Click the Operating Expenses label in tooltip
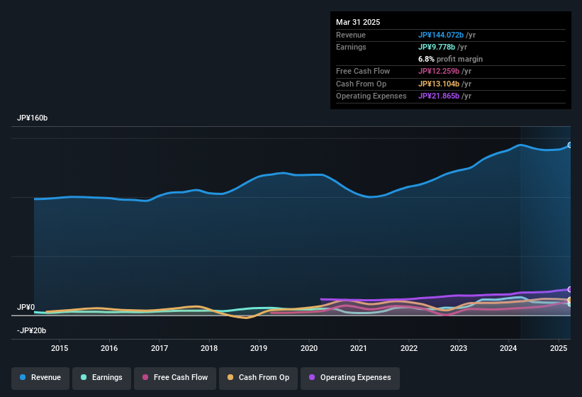 [371, 96]
